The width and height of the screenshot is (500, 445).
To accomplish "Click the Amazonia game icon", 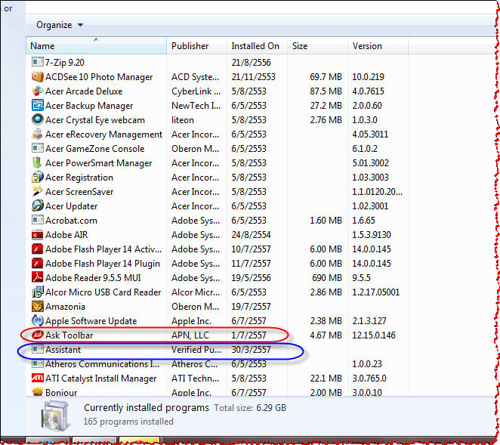I will coord(37,306).
